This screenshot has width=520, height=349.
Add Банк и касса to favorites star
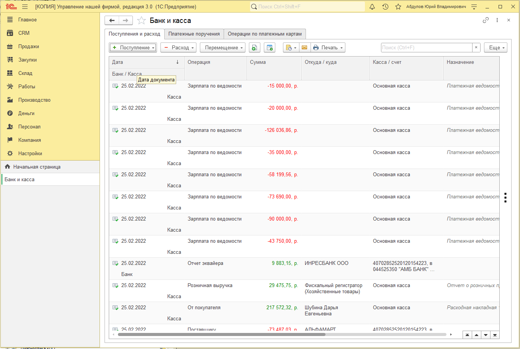click(x=141, y=21)
